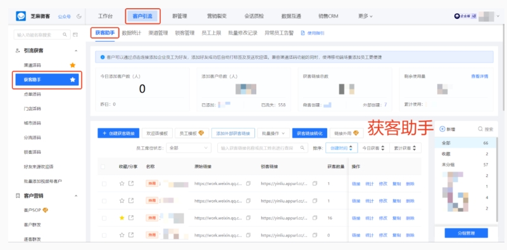Copy the 锁客链接 in the row with count 16
The image size is (507, 250).
click(x=315, y=218)
